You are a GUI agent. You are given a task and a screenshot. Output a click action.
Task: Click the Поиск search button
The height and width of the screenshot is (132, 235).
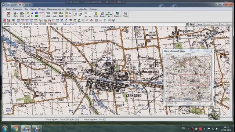pyautogui.click(x=125, y=14)
